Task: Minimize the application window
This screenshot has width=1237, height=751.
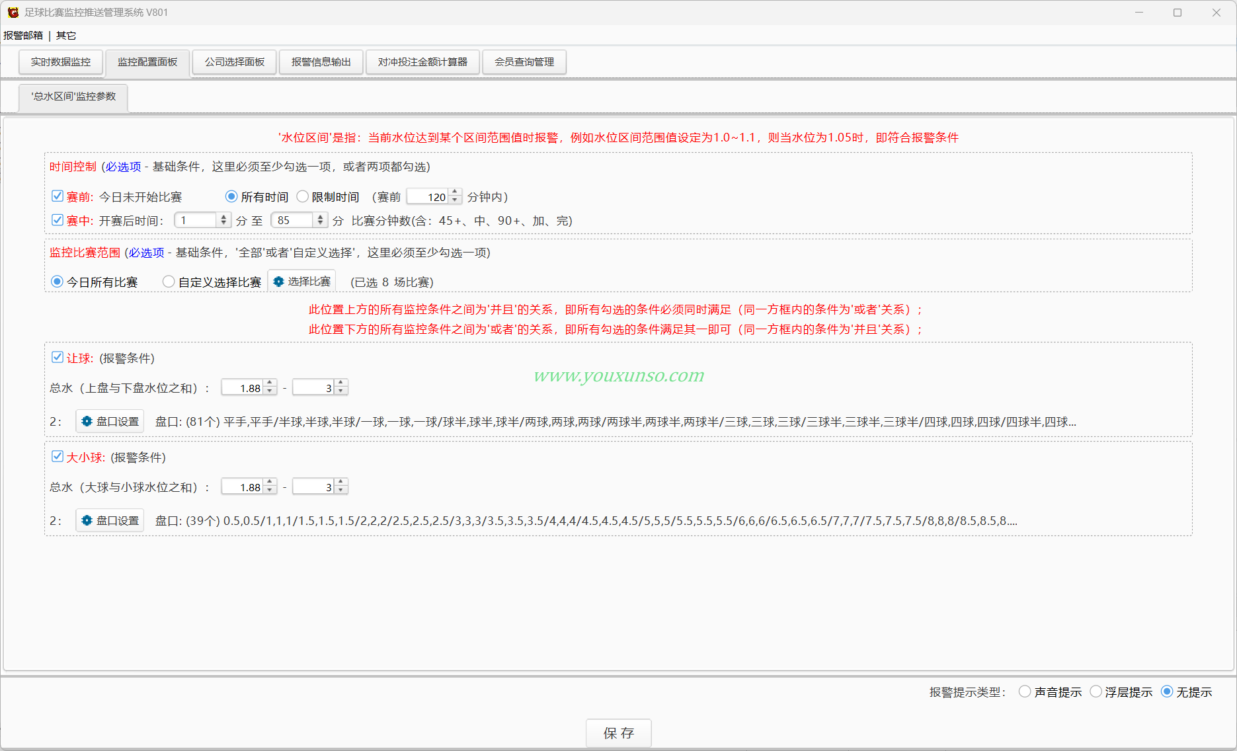Action: [1139, 13]
